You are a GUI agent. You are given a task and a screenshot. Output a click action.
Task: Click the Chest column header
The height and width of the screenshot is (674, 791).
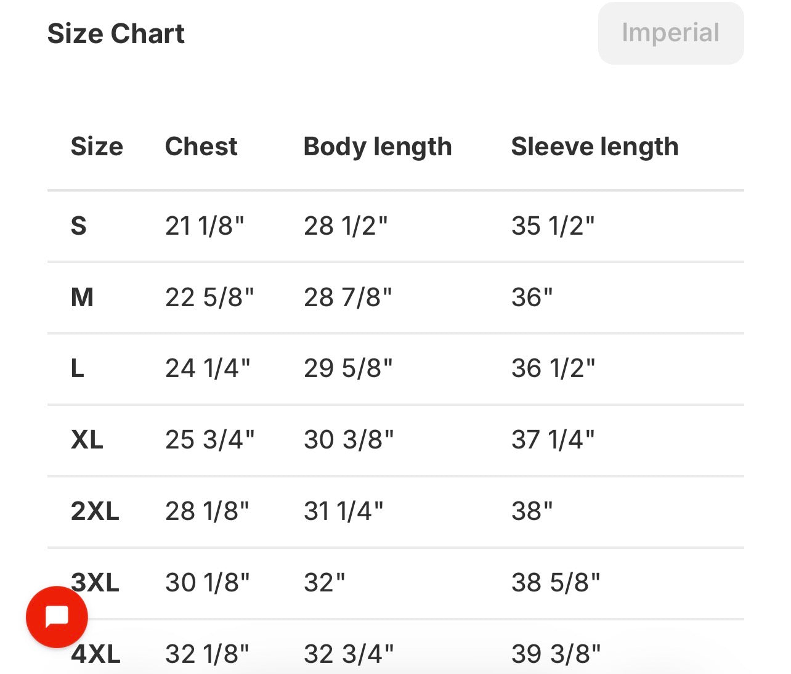(201, 147)
